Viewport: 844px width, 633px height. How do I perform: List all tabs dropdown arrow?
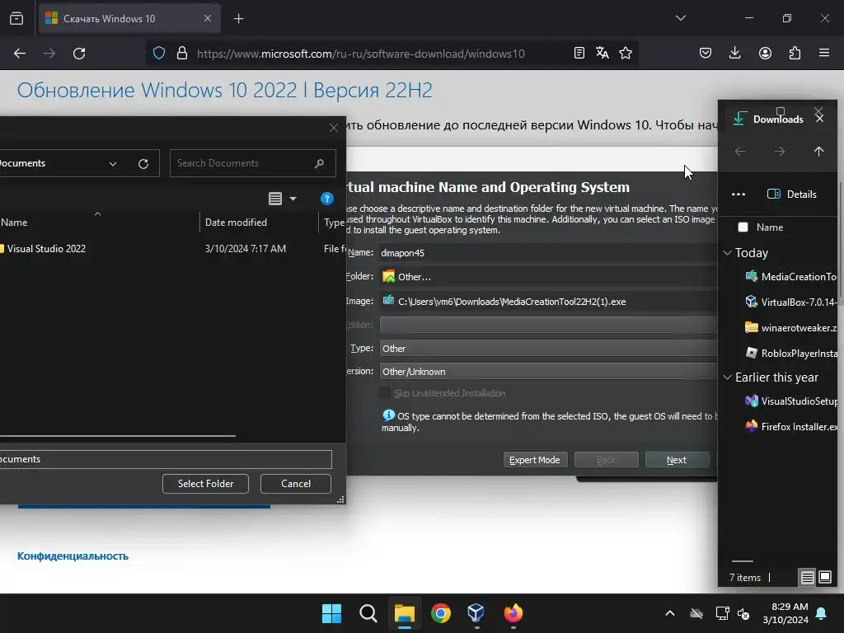[680, 18]
